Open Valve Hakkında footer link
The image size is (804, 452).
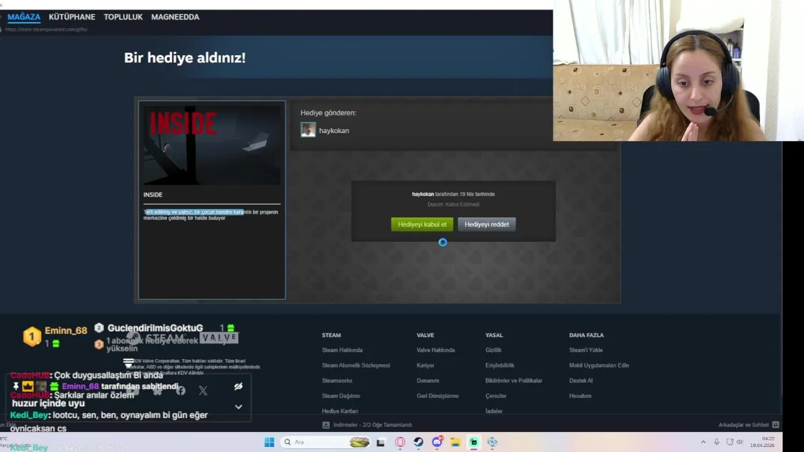[435, 350]
